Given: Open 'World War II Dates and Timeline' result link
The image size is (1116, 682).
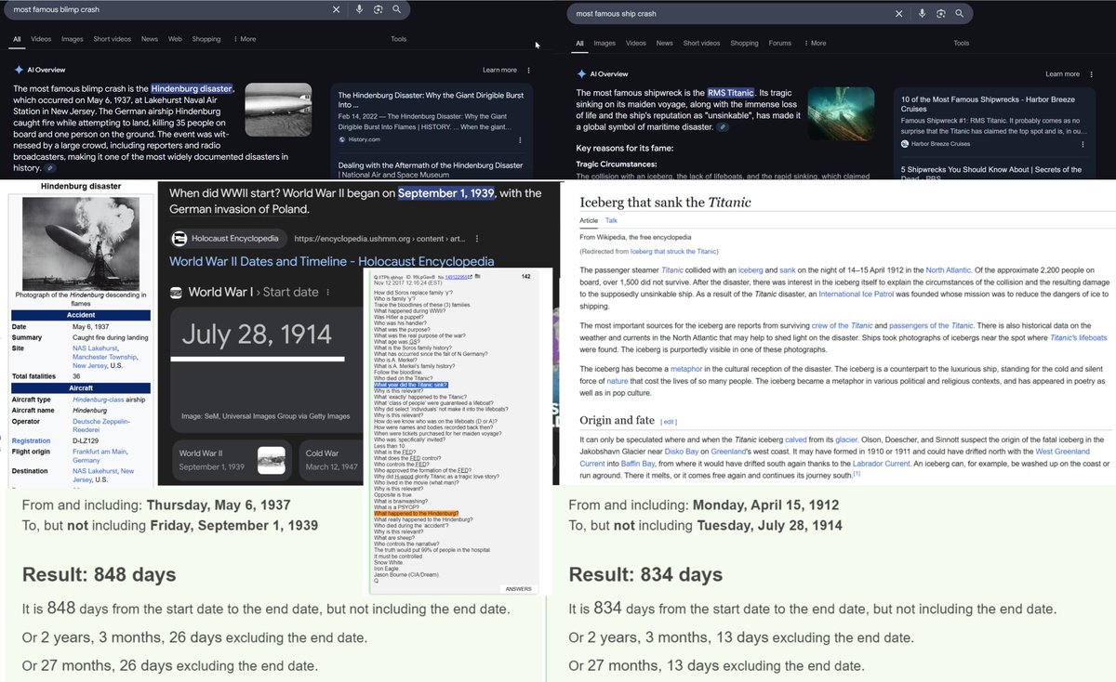Looking at the screenshot, I should pyautogui.click(x=331, y=262).
